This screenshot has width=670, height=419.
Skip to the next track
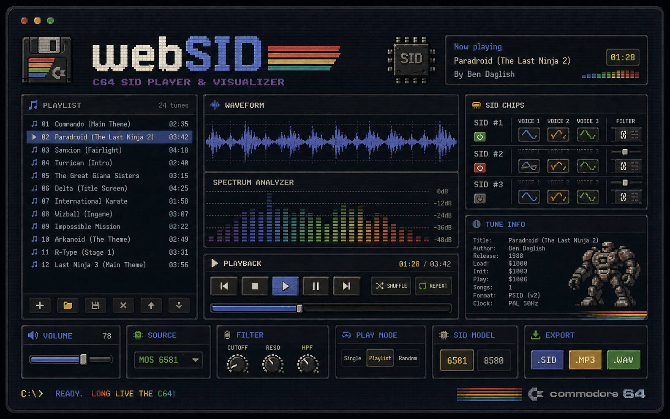346,286
